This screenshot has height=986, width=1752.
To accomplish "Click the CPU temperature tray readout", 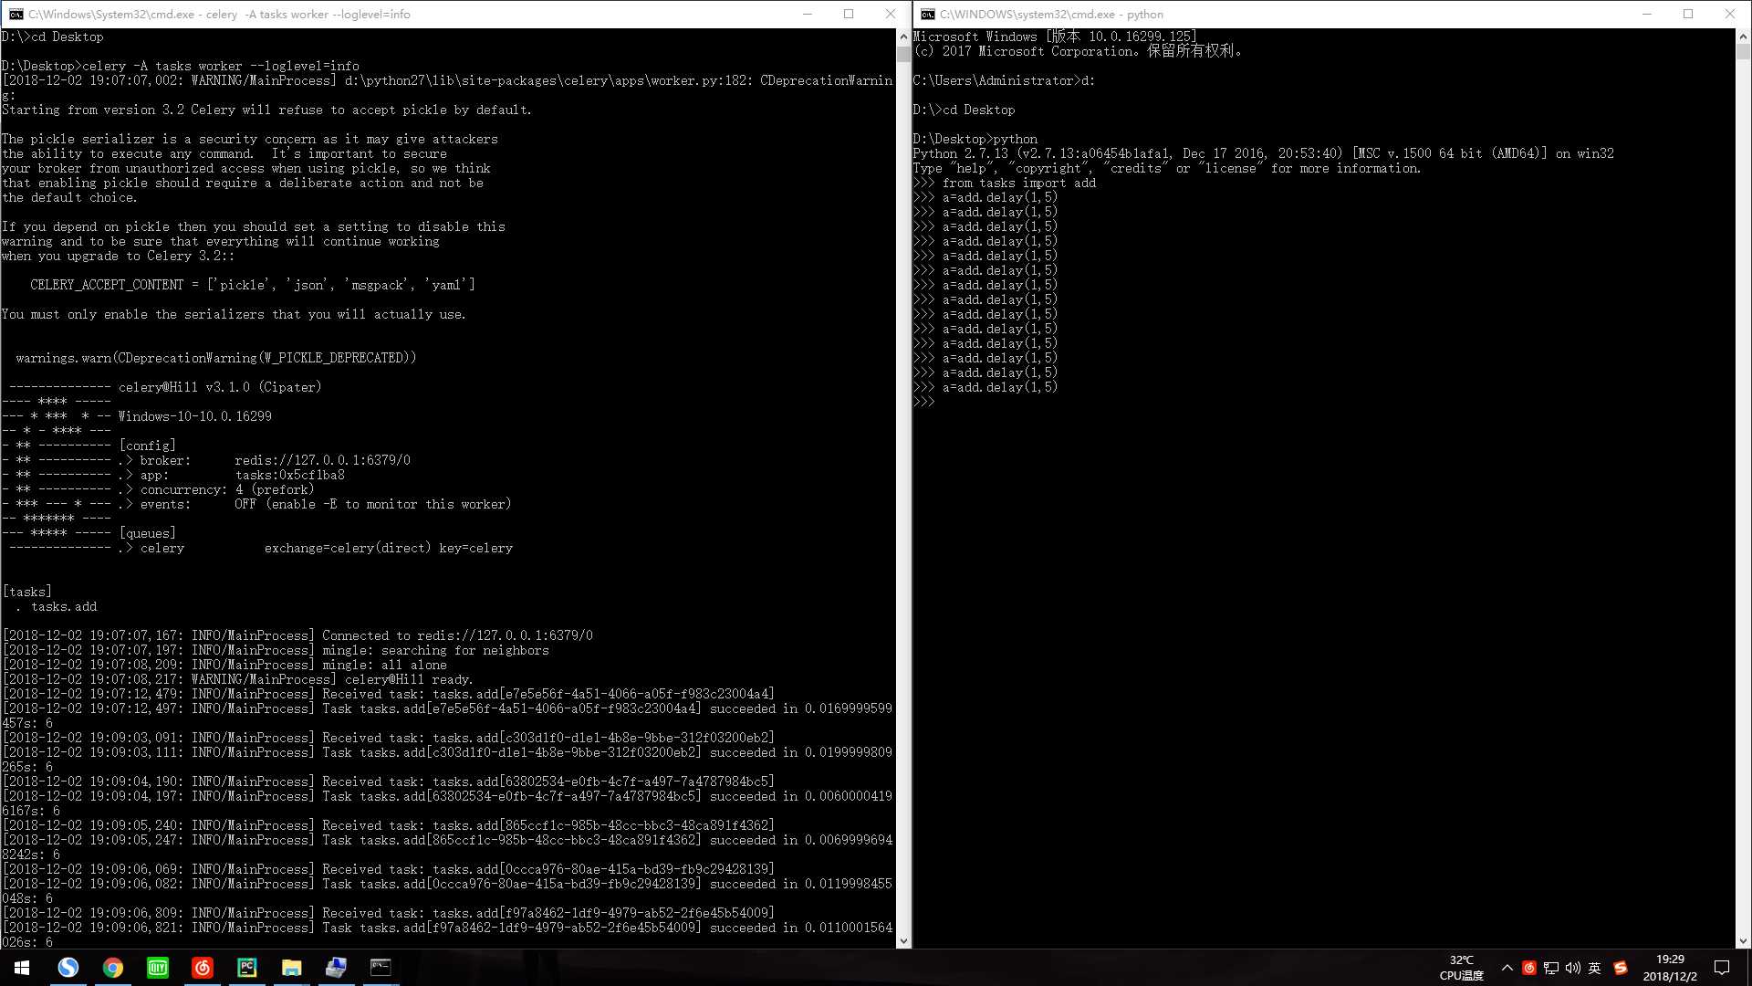I will [x=1461, y=968].
